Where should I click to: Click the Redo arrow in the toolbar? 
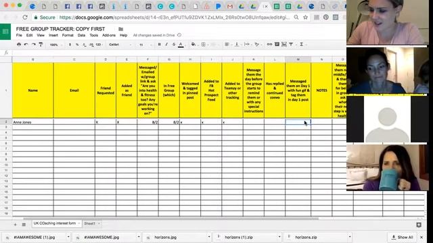point(33,45)
